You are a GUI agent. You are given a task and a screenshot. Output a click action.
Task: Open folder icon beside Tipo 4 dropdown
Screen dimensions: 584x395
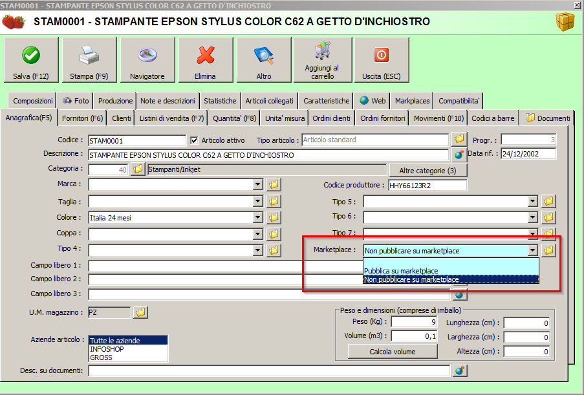click(274, 250)
